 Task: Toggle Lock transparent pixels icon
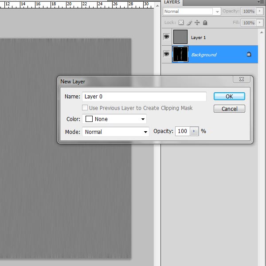(181, 23)
